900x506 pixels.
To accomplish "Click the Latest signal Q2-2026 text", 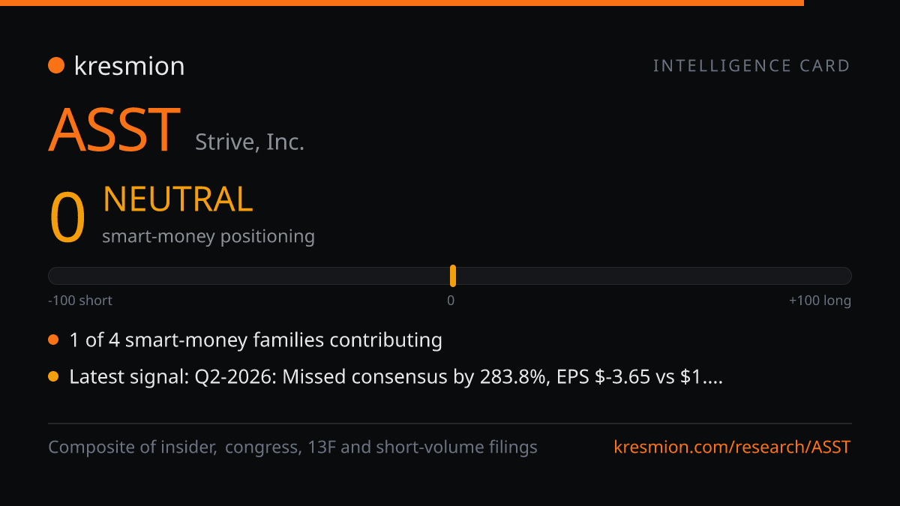I will [x=396, y=377].
